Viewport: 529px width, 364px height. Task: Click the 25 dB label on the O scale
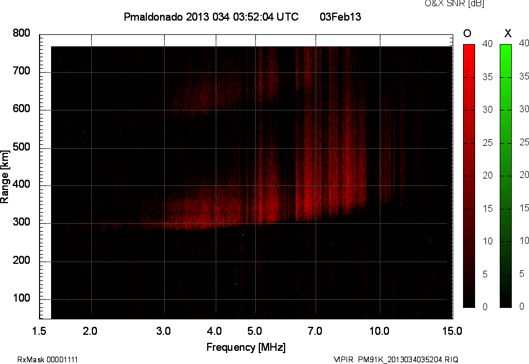point(488,143)
